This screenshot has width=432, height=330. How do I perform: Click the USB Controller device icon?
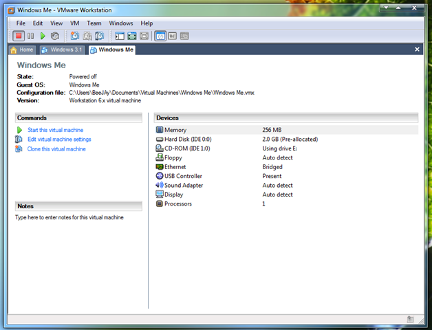point(159,176)
